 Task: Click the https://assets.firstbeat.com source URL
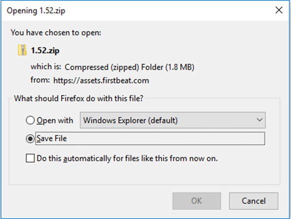coord(101,80)
